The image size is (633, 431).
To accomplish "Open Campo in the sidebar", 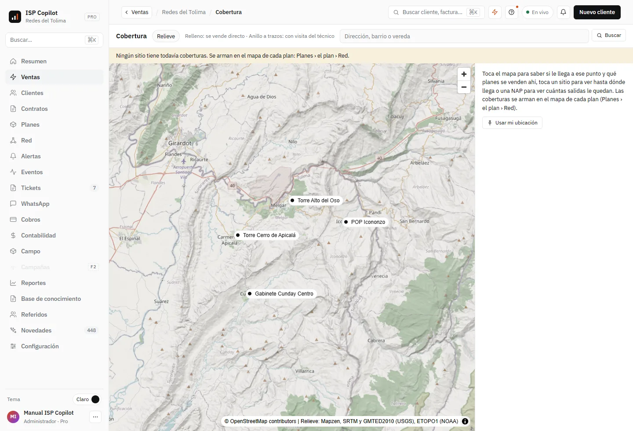I will tap(55, 251).
